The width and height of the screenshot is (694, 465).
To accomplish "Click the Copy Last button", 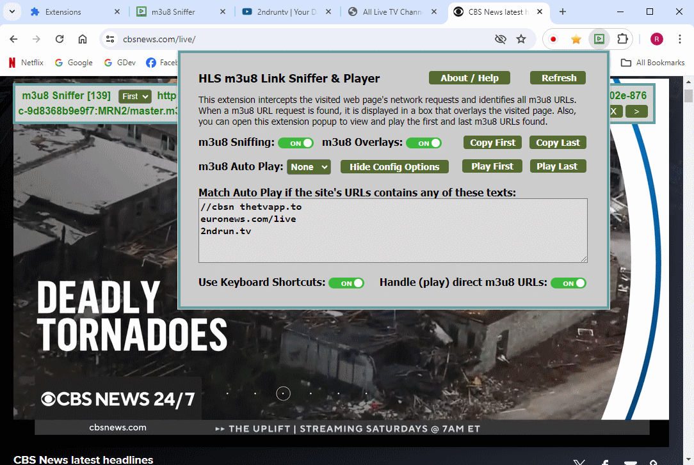I will point(558,143).
